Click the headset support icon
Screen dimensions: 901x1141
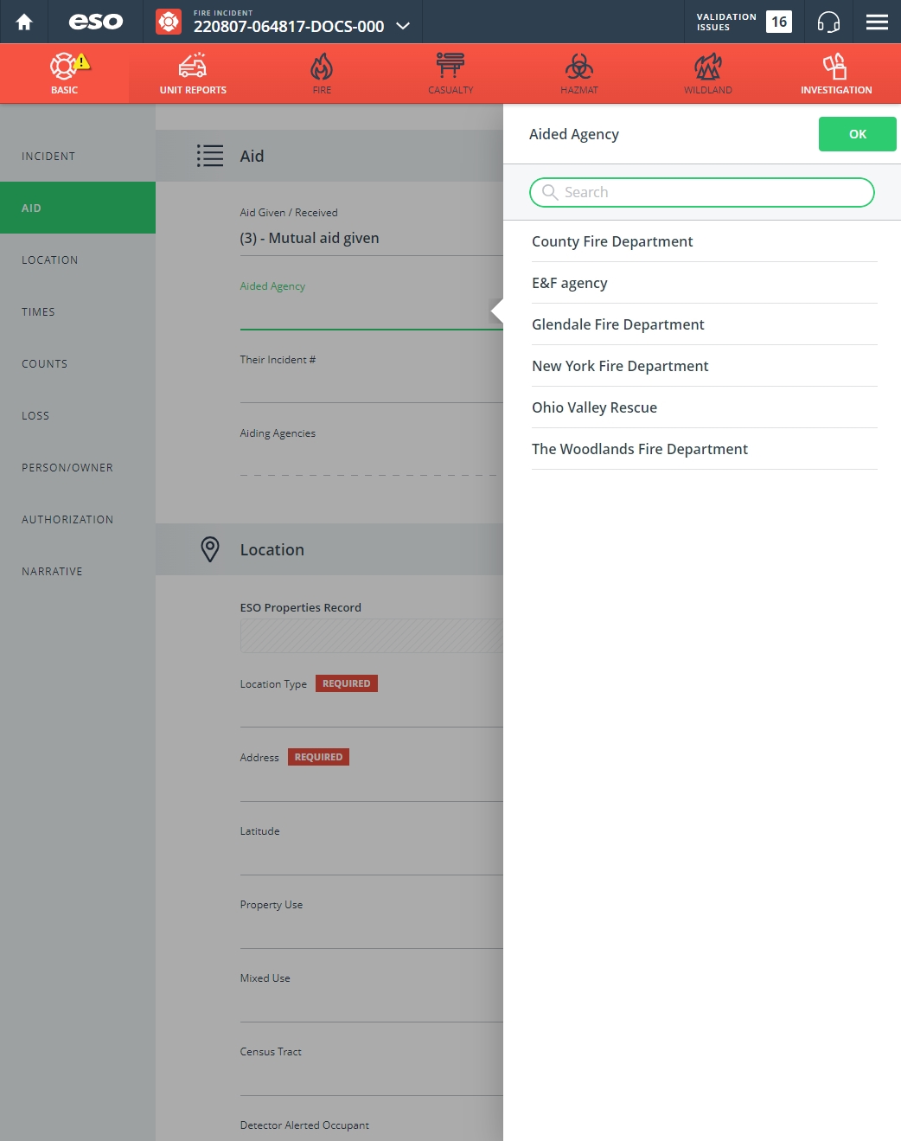828,22
